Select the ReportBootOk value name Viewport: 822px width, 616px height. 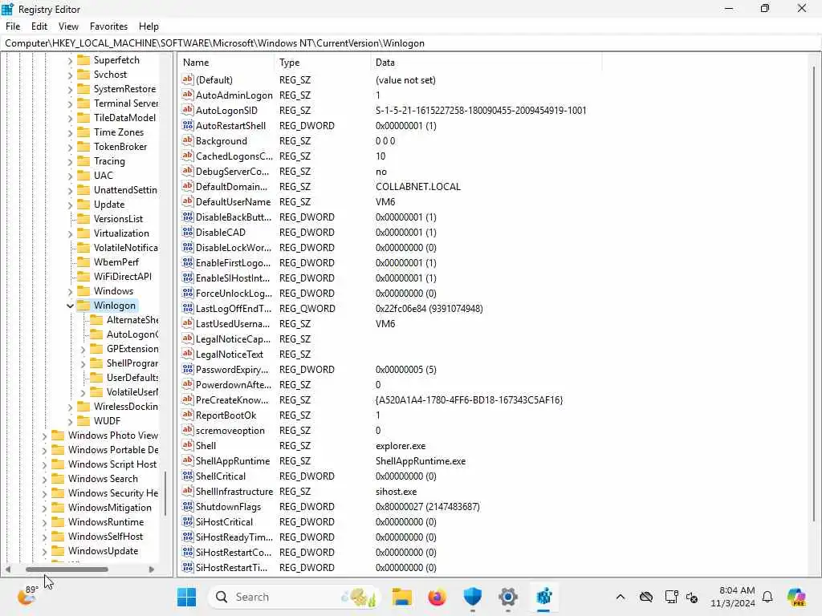click(x=226, y=415)
